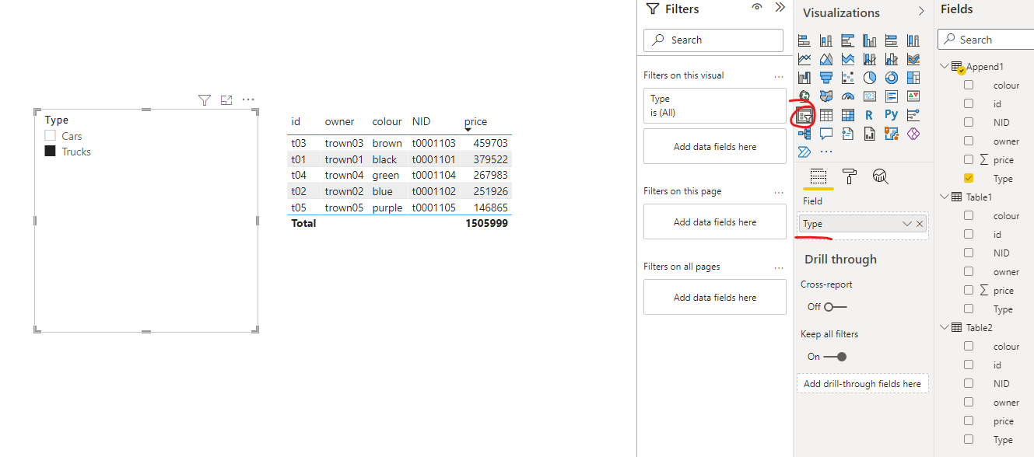Switch to the Fields well tab
The image size is (1034, 457).
[818, 176]
